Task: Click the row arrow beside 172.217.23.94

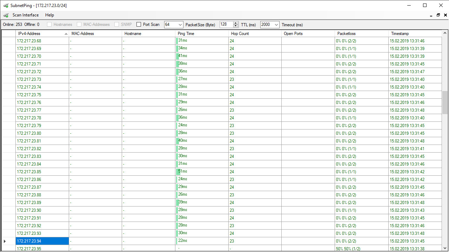Action: 5,241
